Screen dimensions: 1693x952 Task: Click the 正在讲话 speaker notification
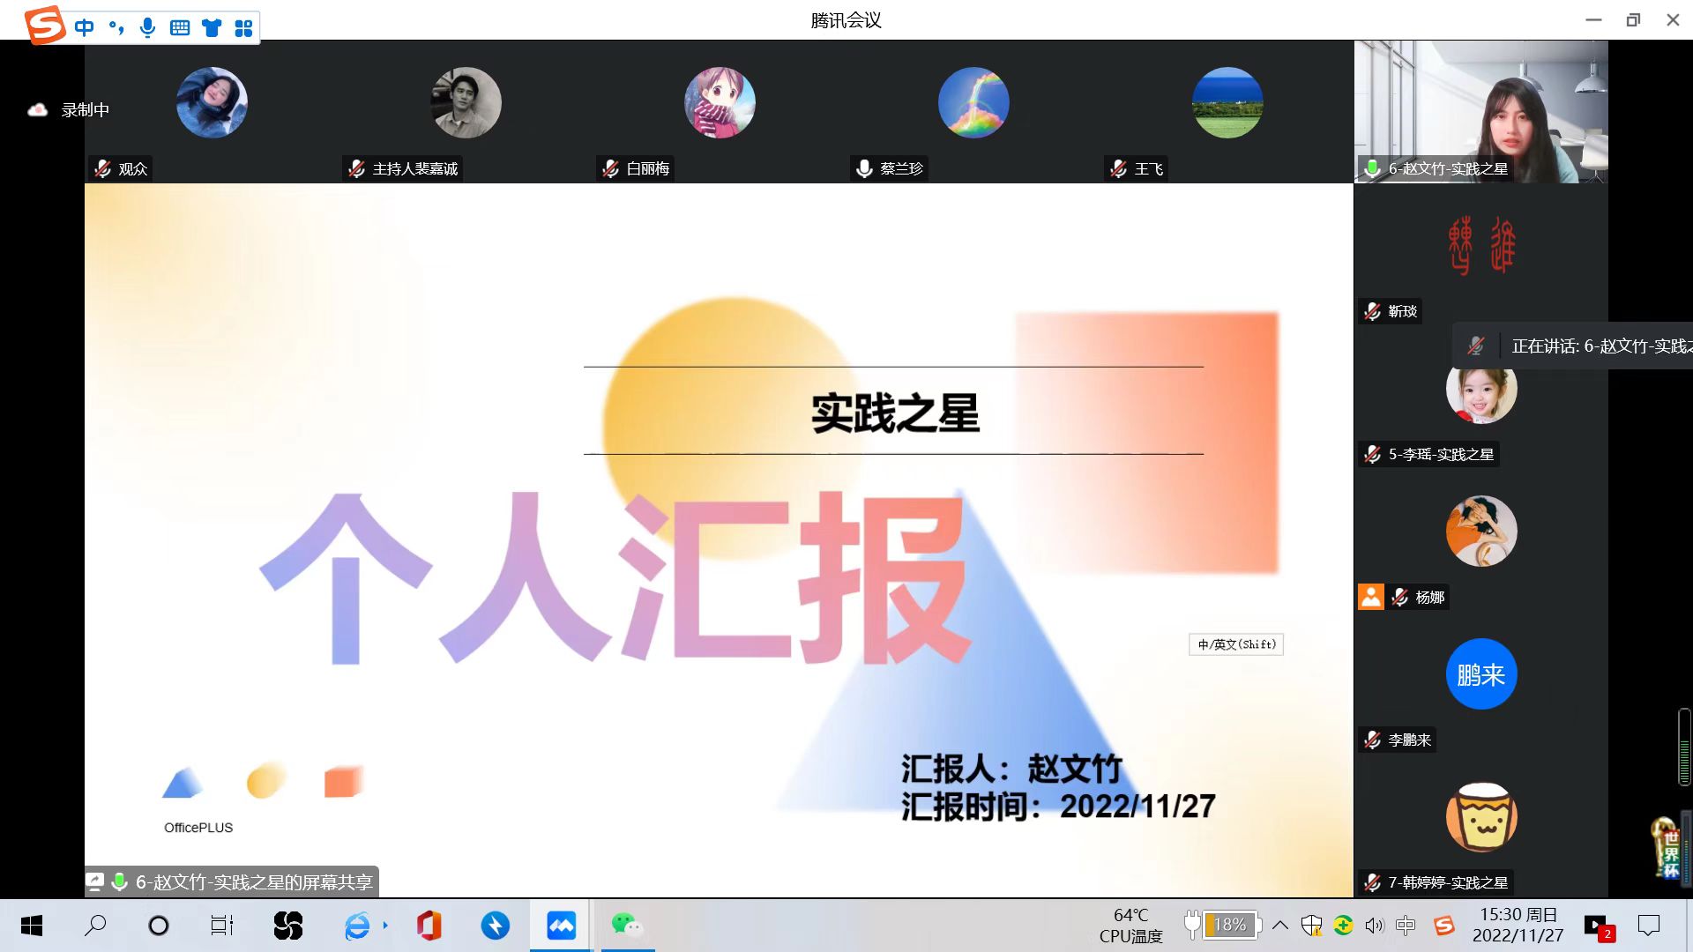coord(1587,346)
